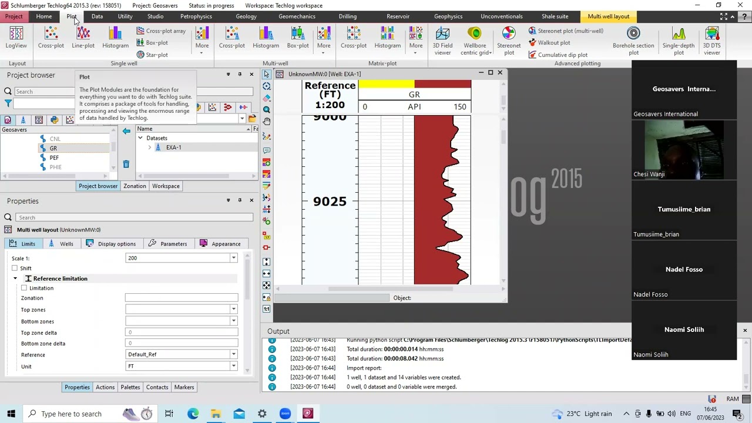Select single well Box-plot option
This screenshot has height=423, width=752.
[x=152, y=42]
